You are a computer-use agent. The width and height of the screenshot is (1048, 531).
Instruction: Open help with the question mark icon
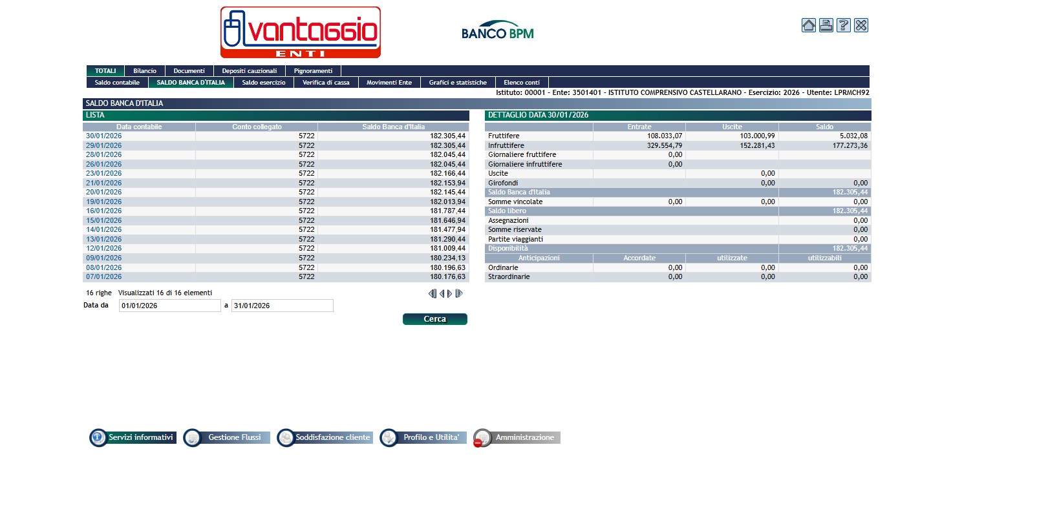(843, 25)
